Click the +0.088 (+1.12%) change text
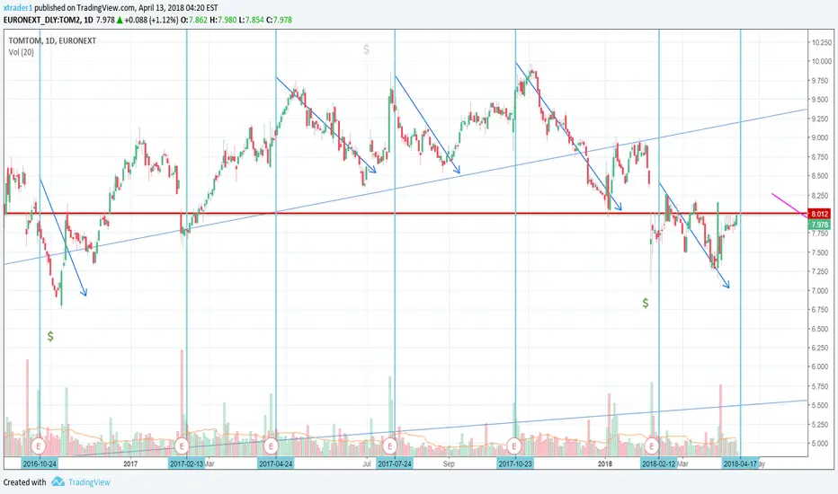 click(x=151, y=20)
